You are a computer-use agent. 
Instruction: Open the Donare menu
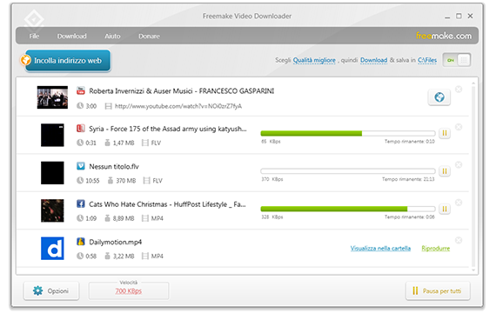(x=149, y=36)
